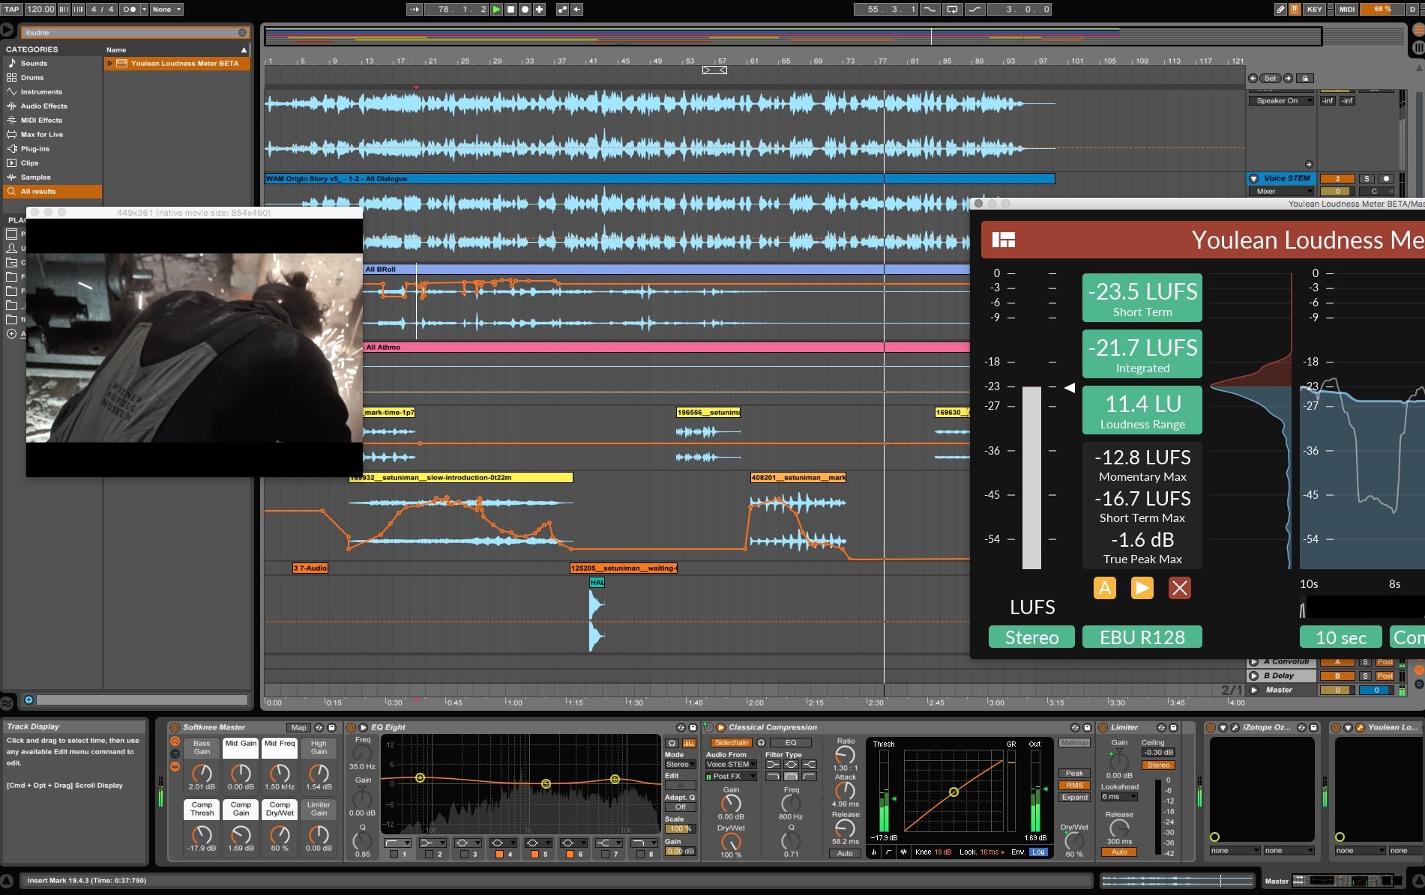Screen dimensions: 1425x895
Task: Switch to Session view using orange selector
Action: 1418,31
